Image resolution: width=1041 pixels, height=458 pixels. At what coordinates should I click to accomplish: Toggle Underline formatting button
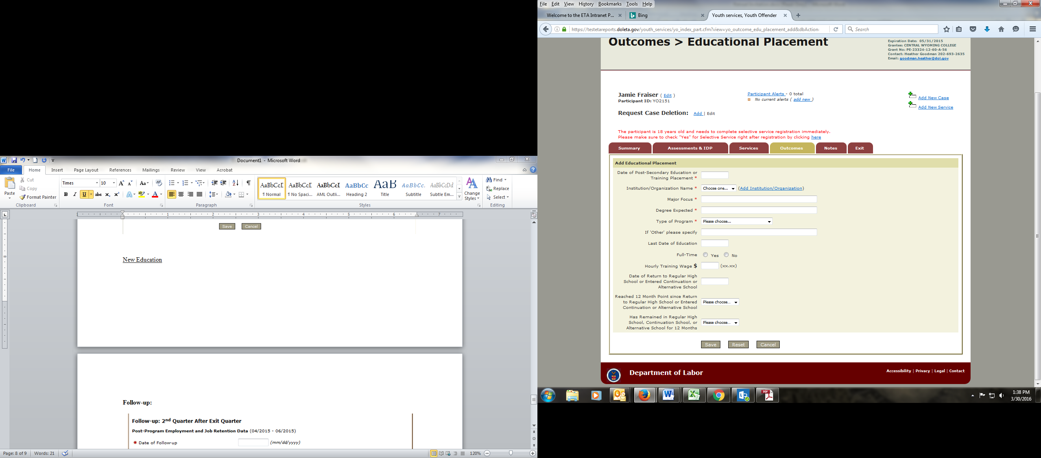click(x=84, y=194)
